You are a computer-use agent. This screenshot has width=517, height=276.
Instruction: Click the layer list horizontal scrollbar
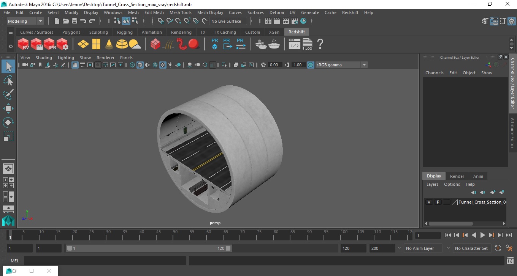coord(450,224)
